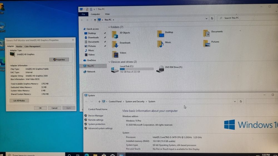This screenshot has width=278, height=156.
Task: Click the taskbar search box
Action: pos(36,155)
